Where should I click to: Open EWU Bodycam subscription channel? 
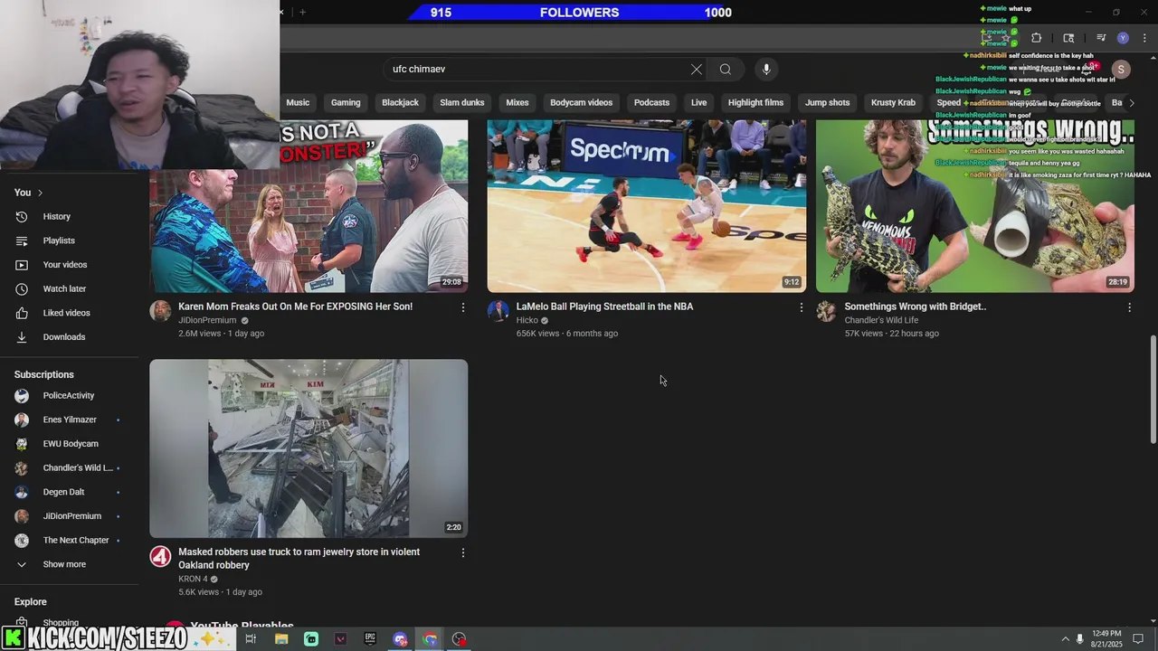70,444
